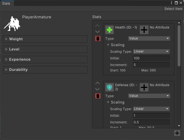Delete the Defense stat with trash icon
The image size is (184, 140).
coord(98,96)
